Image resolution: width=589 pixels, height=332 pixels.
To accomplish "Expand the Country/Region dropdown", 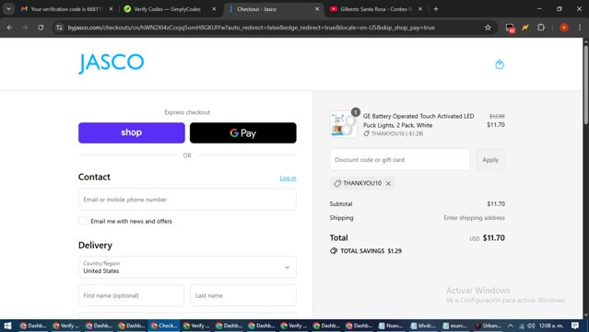I will [187, 268].
